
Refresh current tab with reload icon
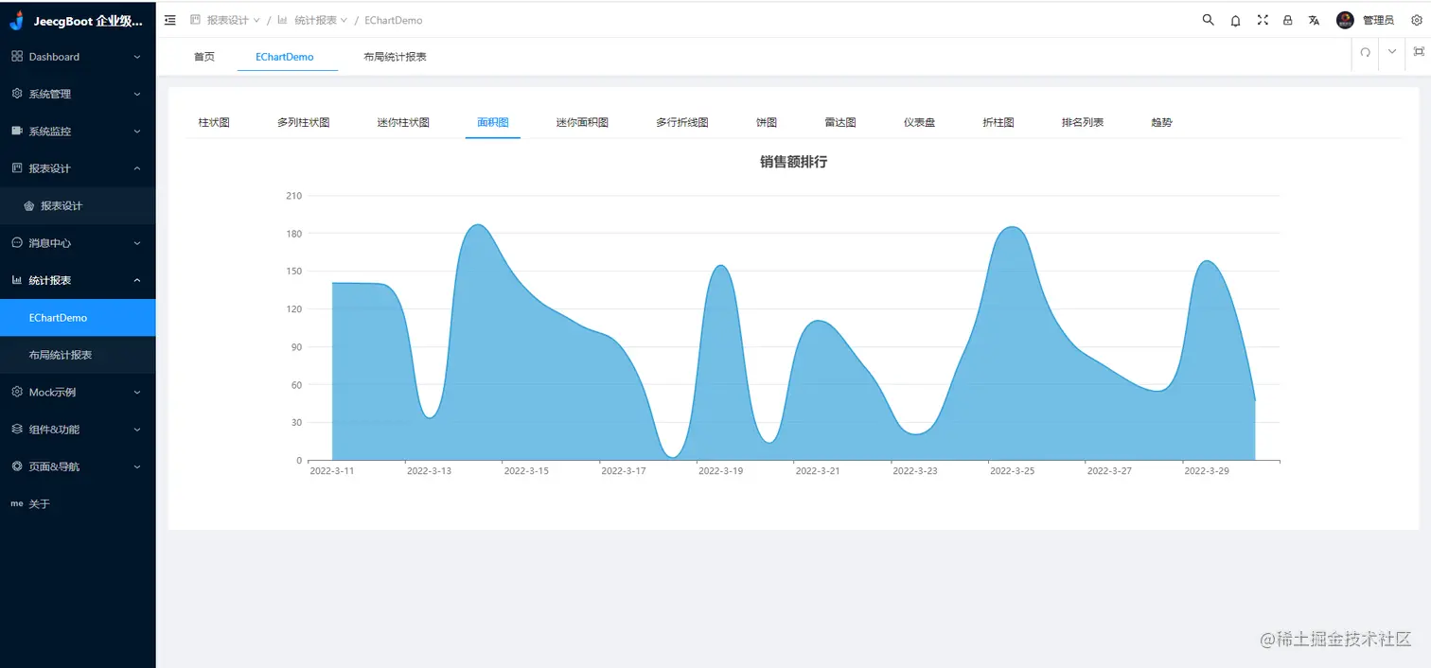pos(1365,52)
